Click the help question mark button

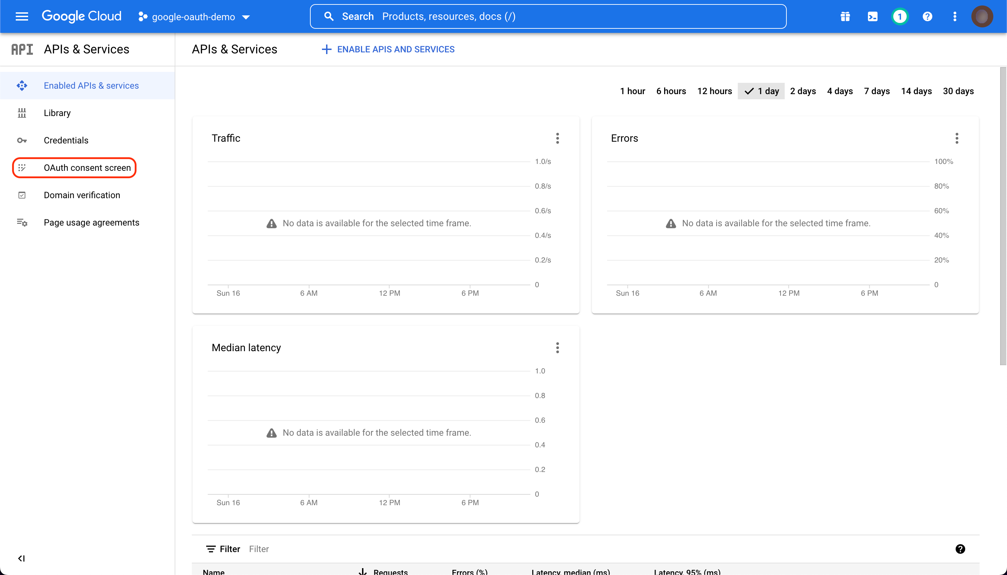[x=928, y=16]
